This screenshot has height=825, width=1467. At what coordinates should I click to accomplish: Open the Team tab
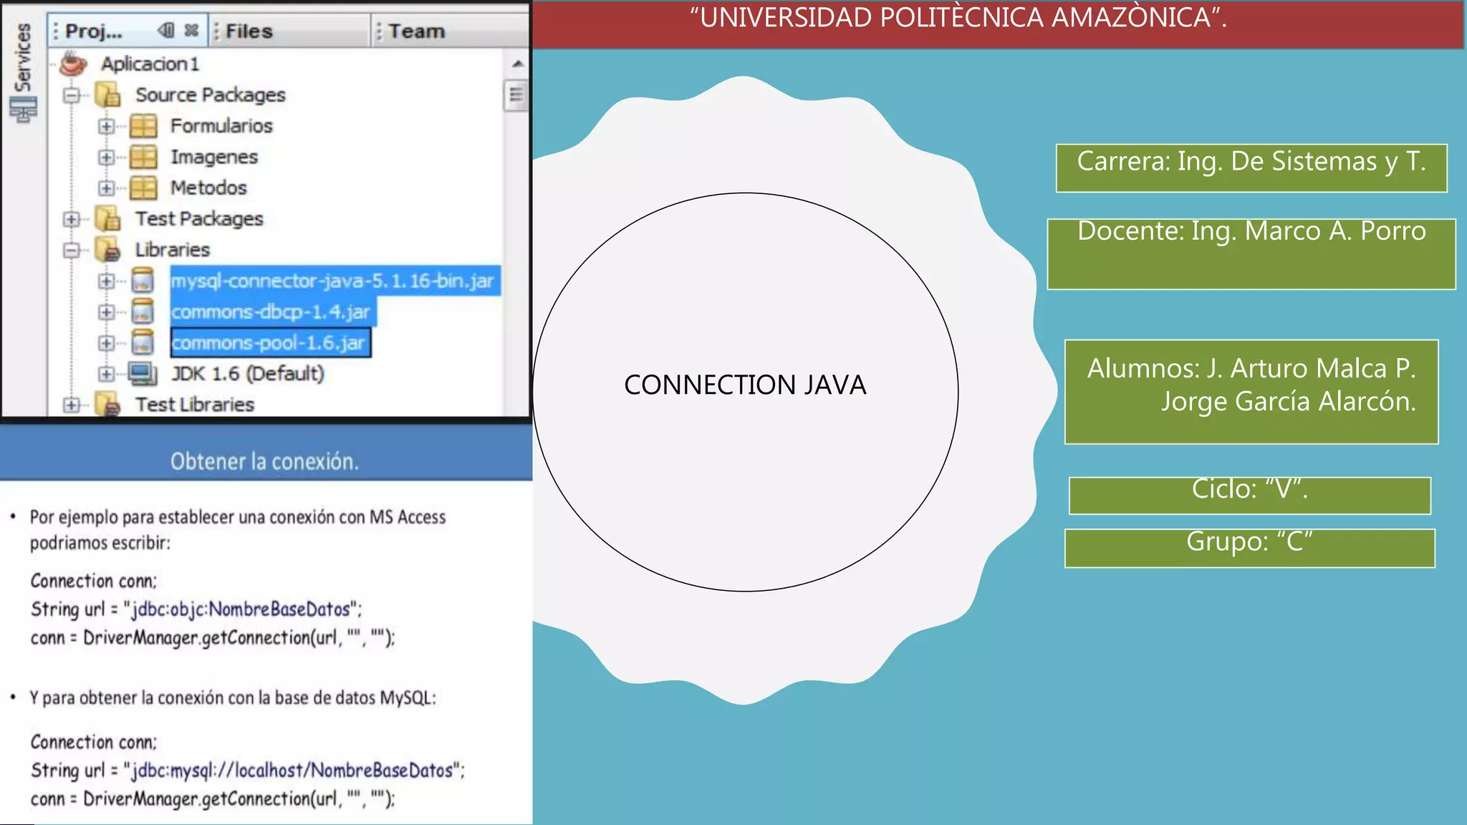pyautogui.click(x=416, y=32)
